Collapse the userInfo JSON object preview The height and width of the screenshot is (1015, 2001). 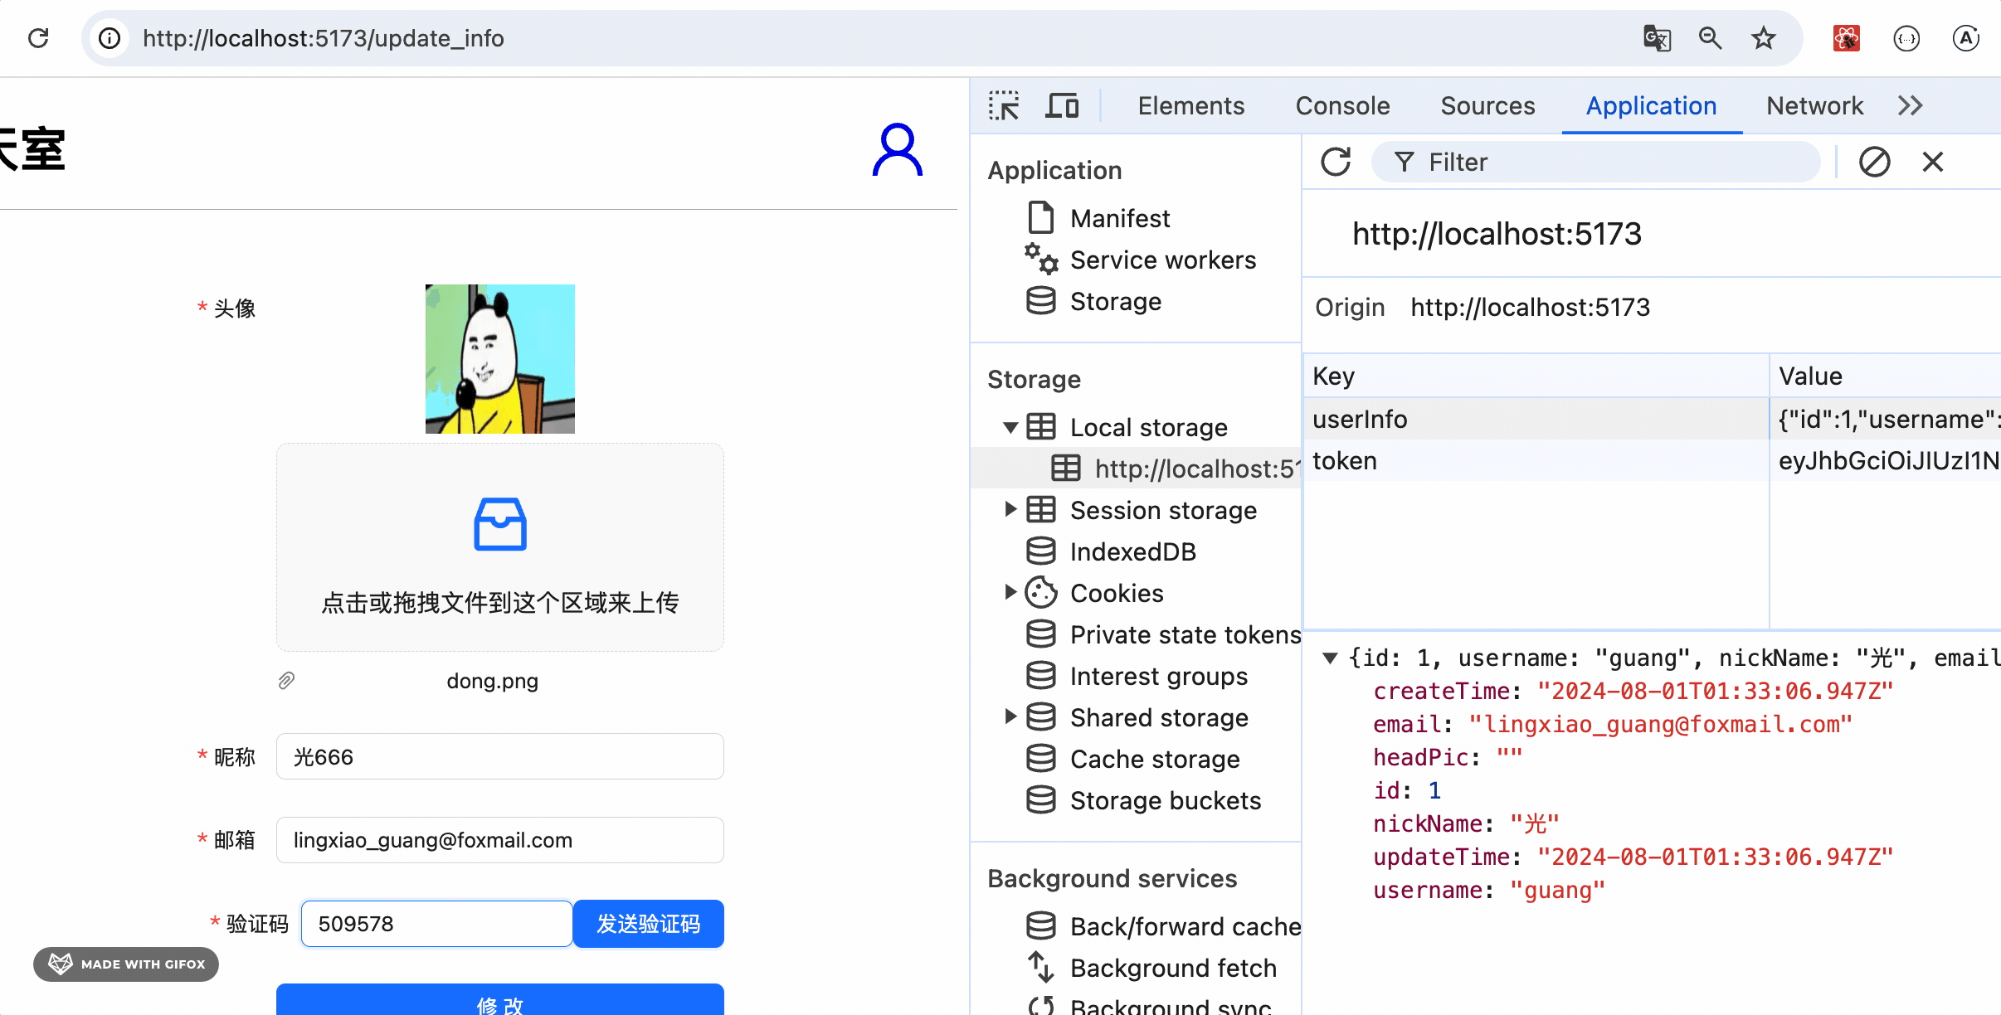point(1330,658)
